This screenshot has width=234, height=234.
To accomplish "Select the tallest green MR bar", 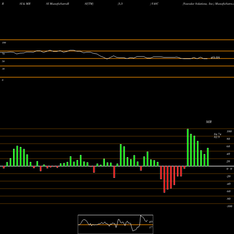I will (188, 147).
